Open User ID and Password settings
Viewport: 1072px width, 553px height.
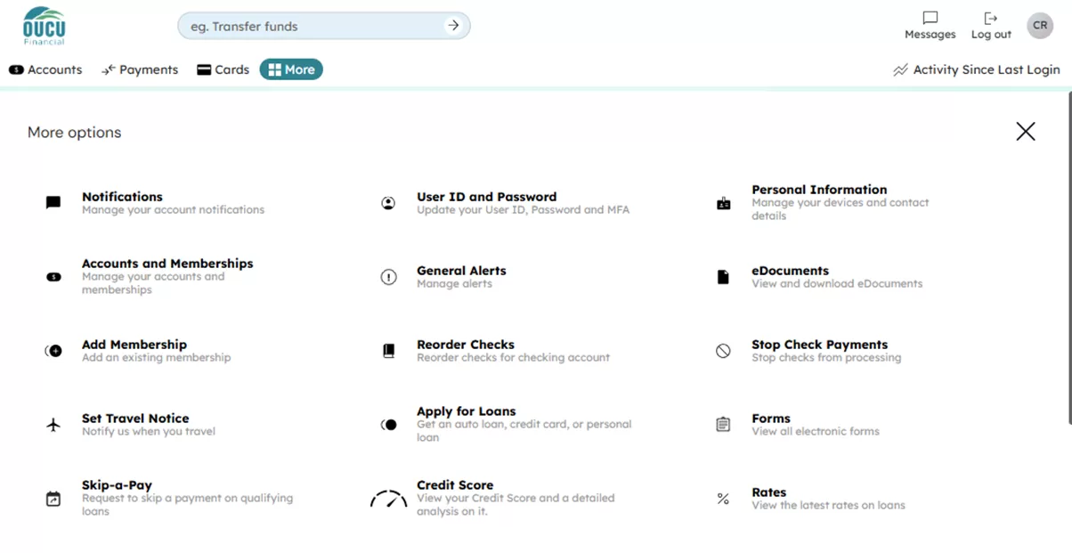[486, 197]
